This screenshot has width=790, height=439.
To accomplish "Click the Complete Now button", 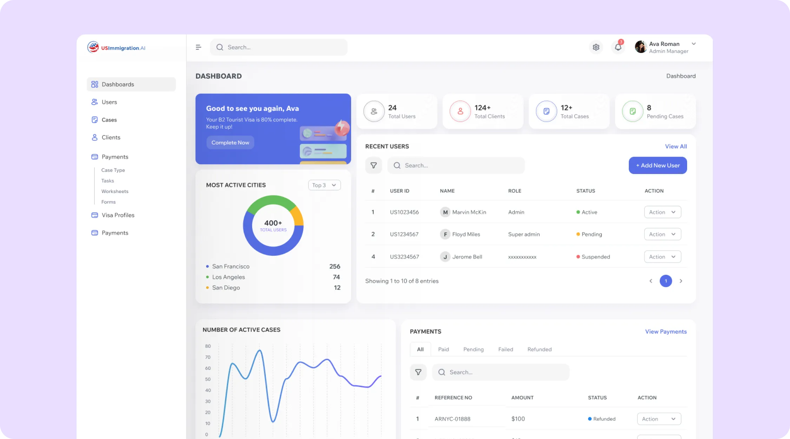I will (230, 142).
